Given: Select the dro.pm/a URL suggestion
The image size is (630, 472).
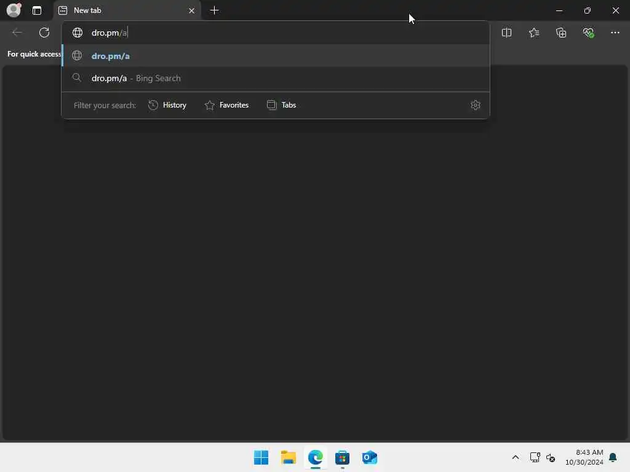Looking at the screenshot, I should click(276, 56).
